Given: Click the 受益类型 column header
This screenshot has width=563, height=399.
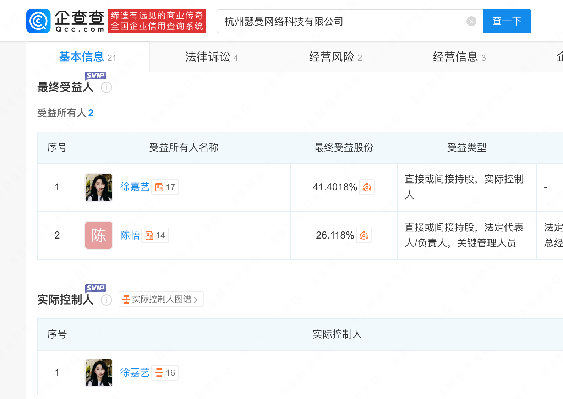Looking at the screenshot, I should coord(466,148).
